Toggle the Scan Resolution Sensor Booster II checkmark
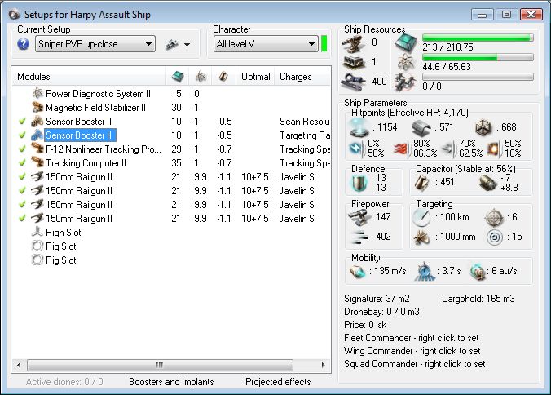 (22, 122)
